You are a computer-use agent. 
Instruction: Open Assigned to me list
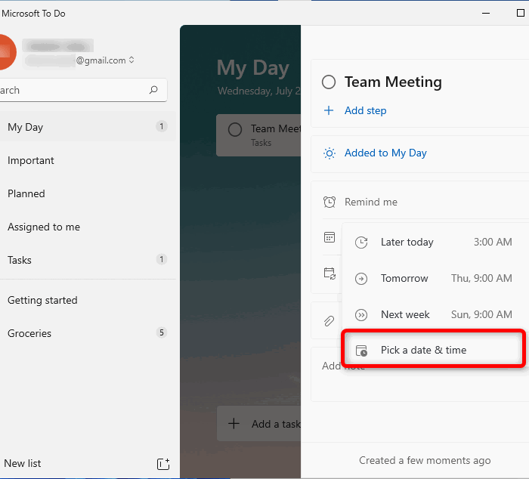point(88,227)
